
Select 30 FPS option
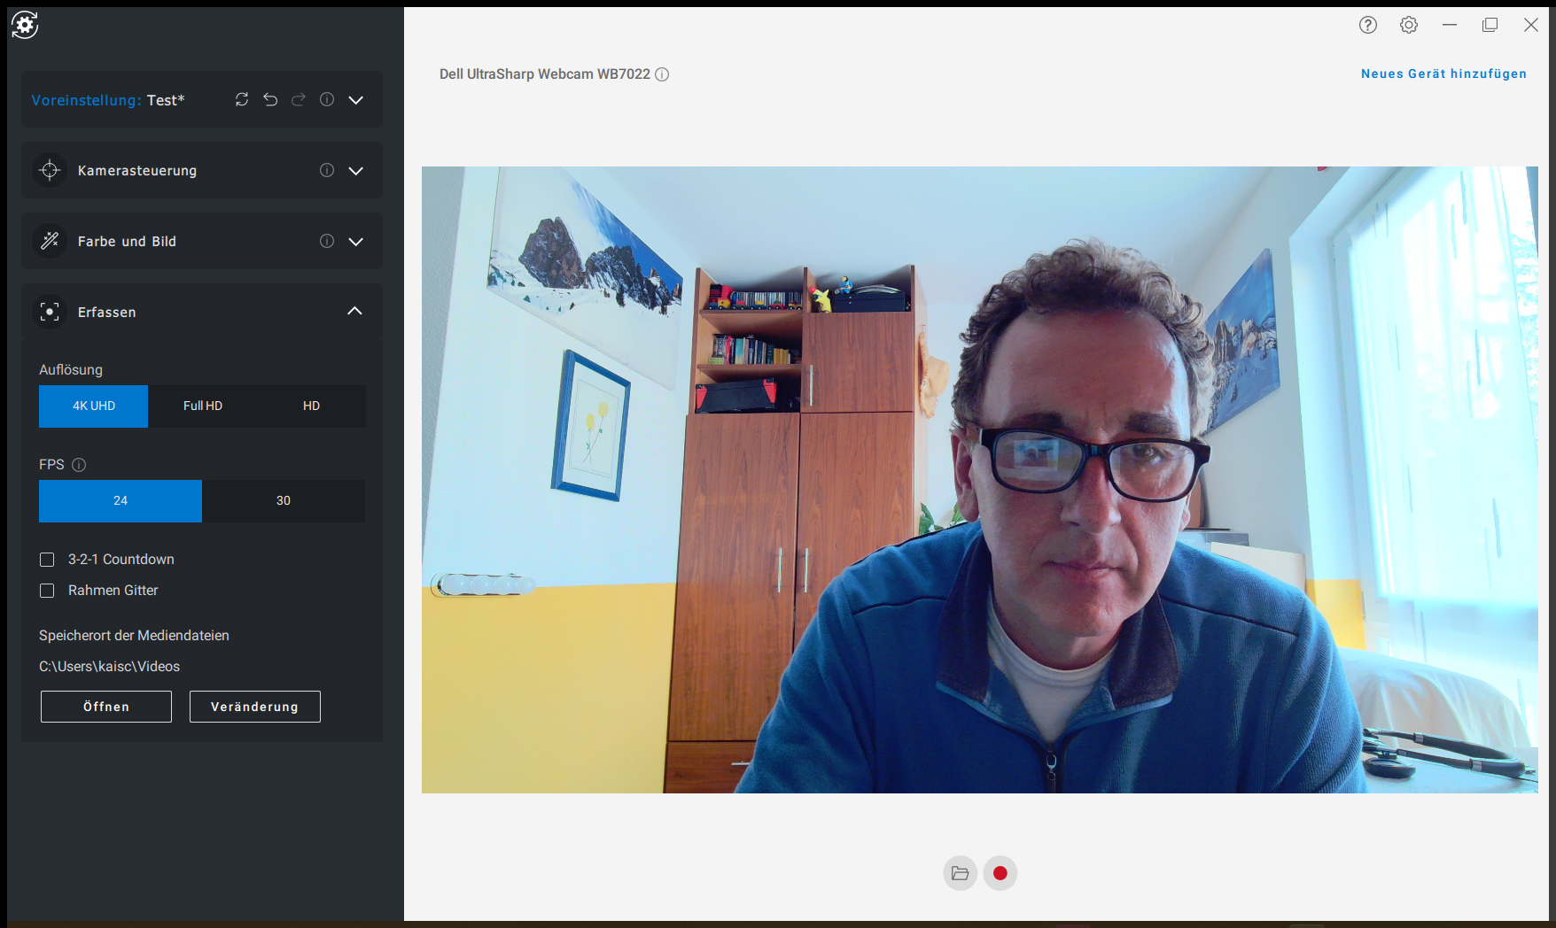[284, 500]
